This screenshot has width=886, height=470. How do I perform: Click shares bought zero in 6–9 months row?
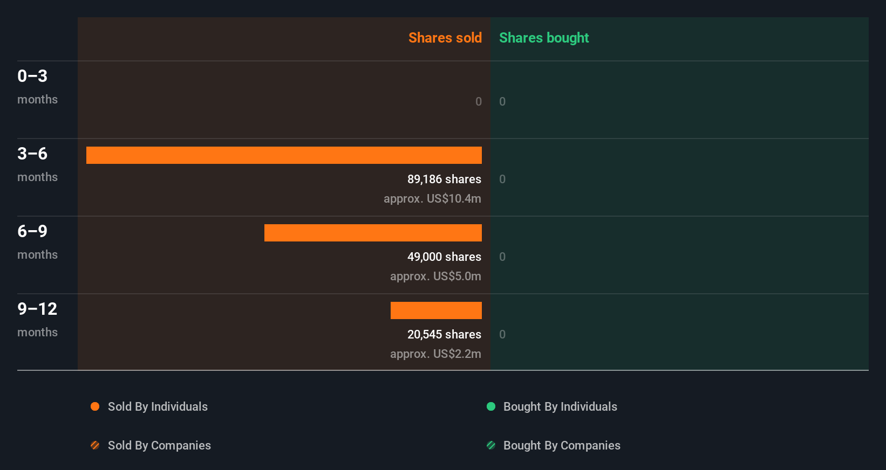(502, 257)
